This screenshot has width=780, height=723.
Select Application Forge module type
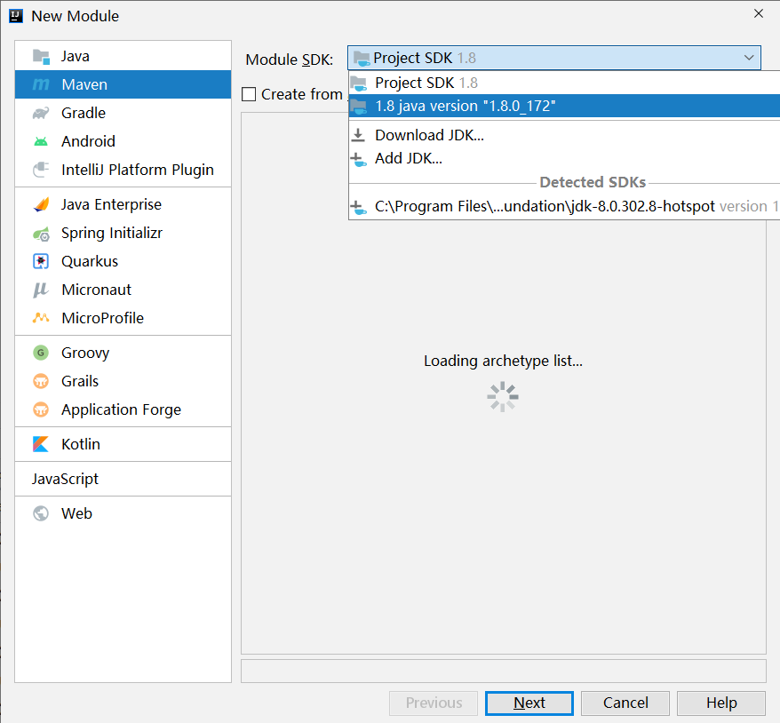pyautogui.click(x=123, y=409)
